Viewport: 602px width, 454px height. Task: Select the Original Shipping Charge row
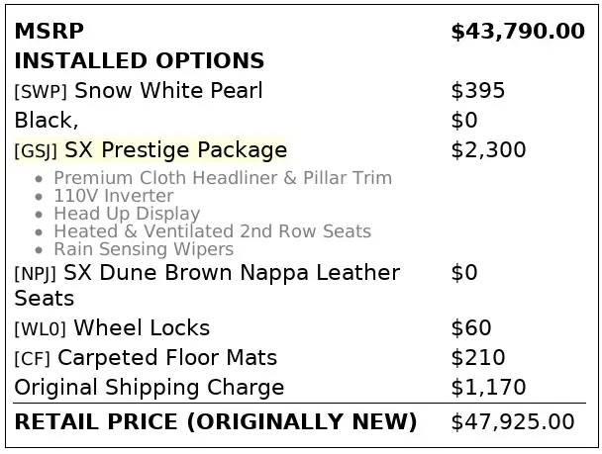click(x=150, y=387)
